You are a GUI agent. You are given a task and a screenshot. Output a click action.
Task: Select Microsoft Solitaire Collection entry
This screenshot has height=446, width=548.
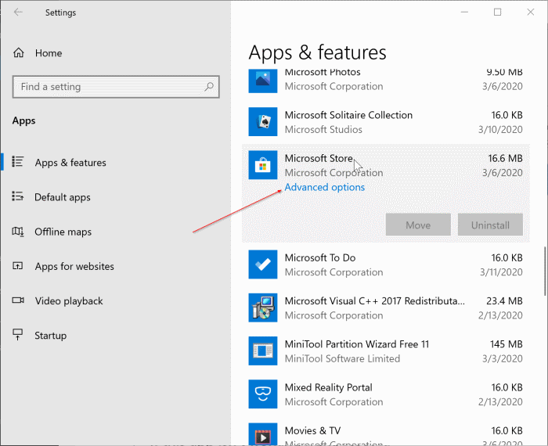pos(385,122)
